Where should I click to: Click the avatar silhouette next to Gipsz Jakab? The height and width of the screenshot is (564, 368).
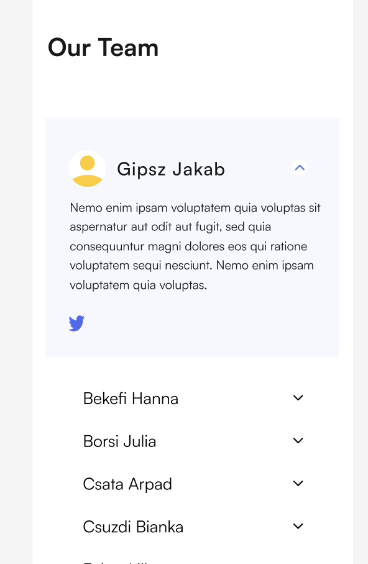(x=88, y=168)
